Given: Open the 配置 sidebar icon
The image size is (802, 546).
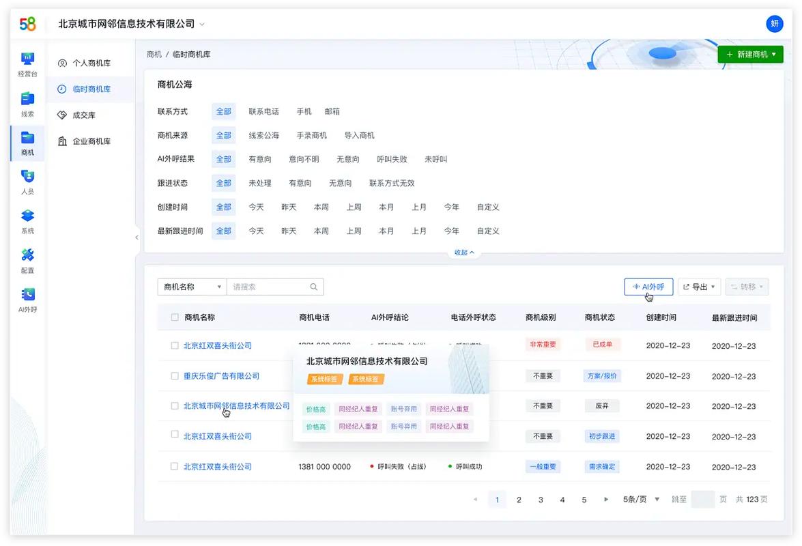Looking at the screenshot, I should [x=27, y=255].
